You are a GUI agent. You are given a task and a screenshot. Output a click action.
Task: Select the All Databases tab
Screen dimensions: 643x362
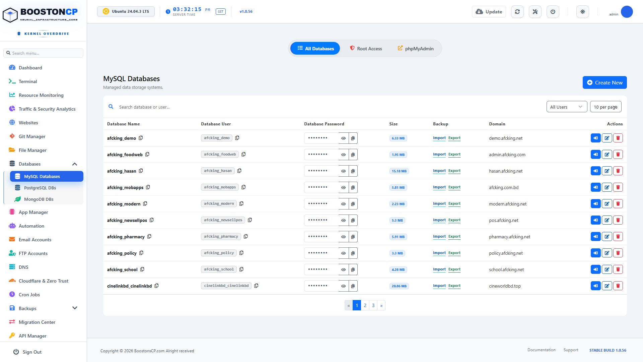(315, 49)
